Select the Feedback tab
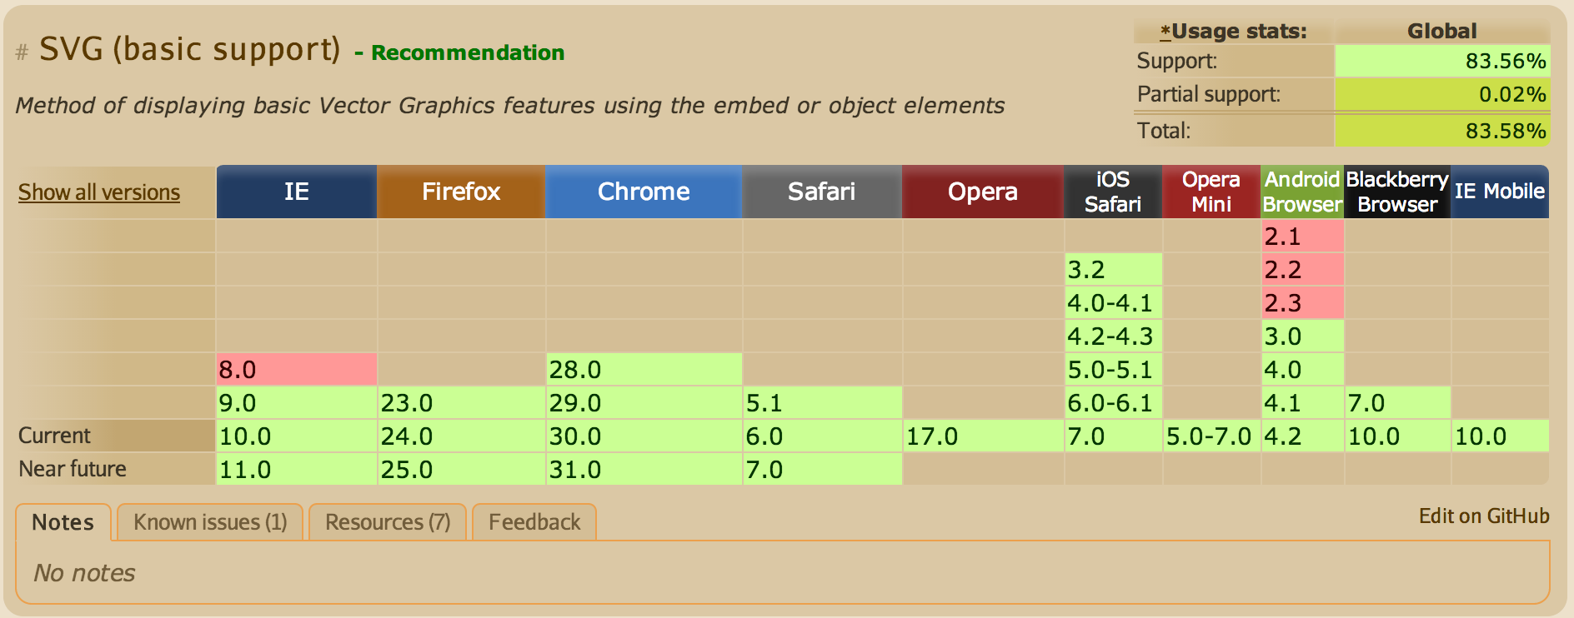Image resolution: width=1574 pixels, height=618 pixels. (x=534, y=522)
